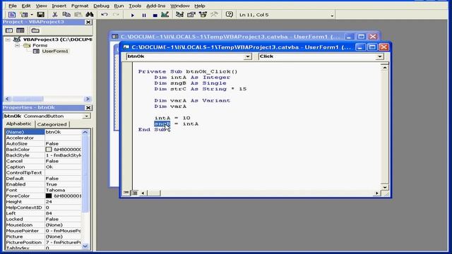Select UserForm1 in project tree

tap(55, 52)
